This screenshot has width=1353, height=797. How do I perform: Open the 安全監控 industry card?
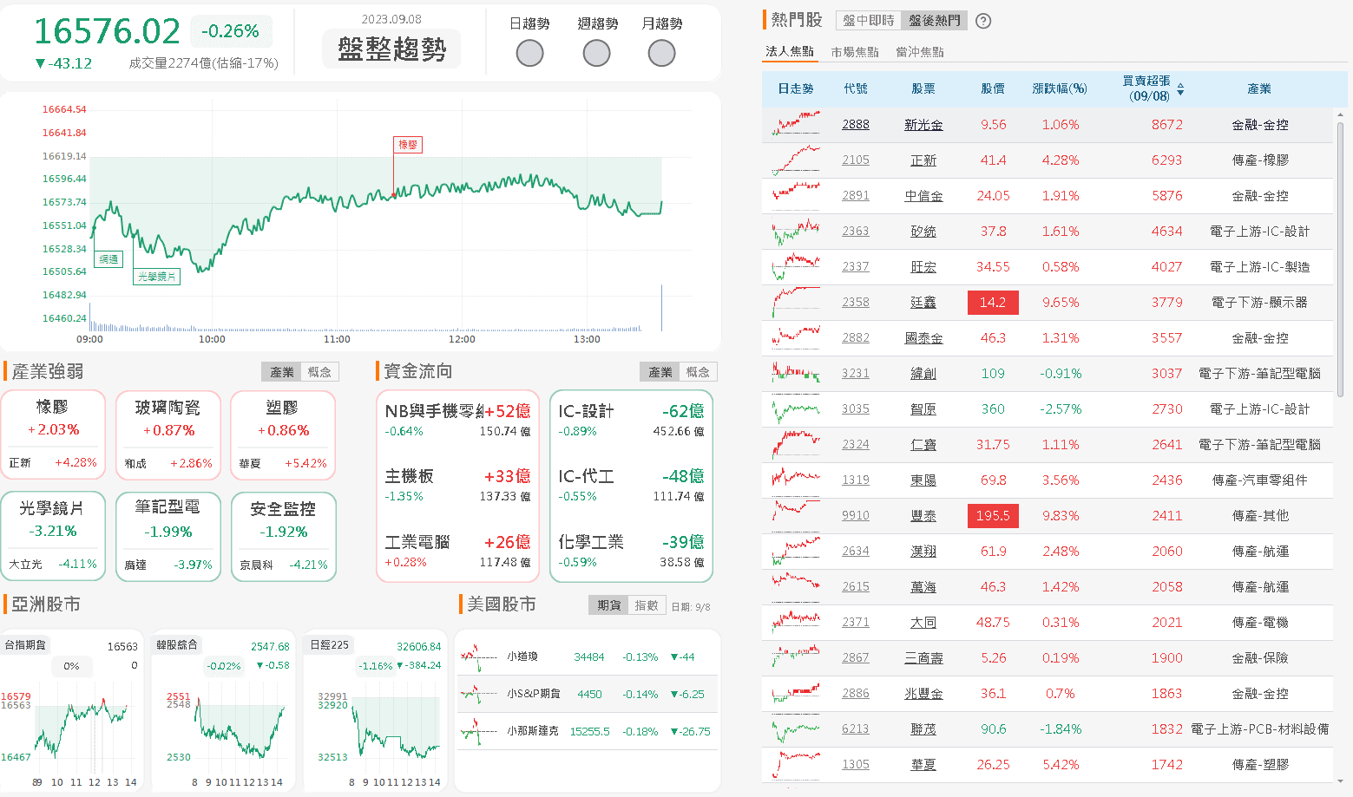(x=283, y=536)
